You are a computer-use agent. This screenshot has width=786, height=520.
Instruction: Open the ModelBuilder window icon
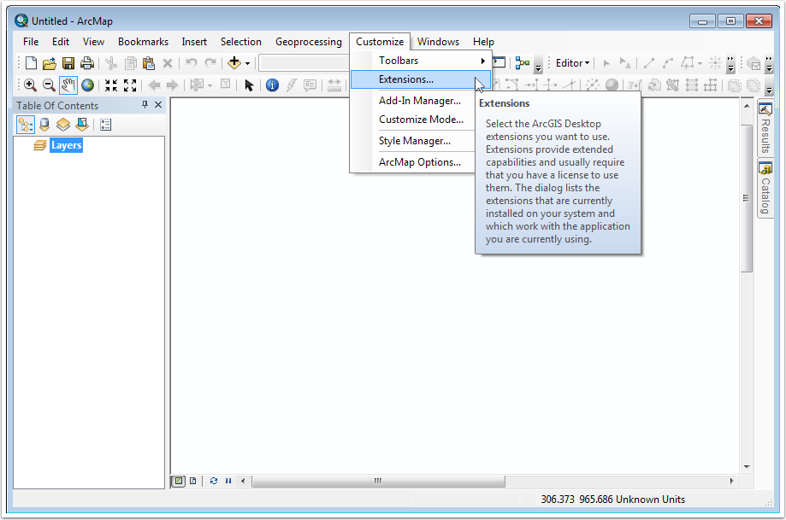pyautogui.click(x=523, y=63)
